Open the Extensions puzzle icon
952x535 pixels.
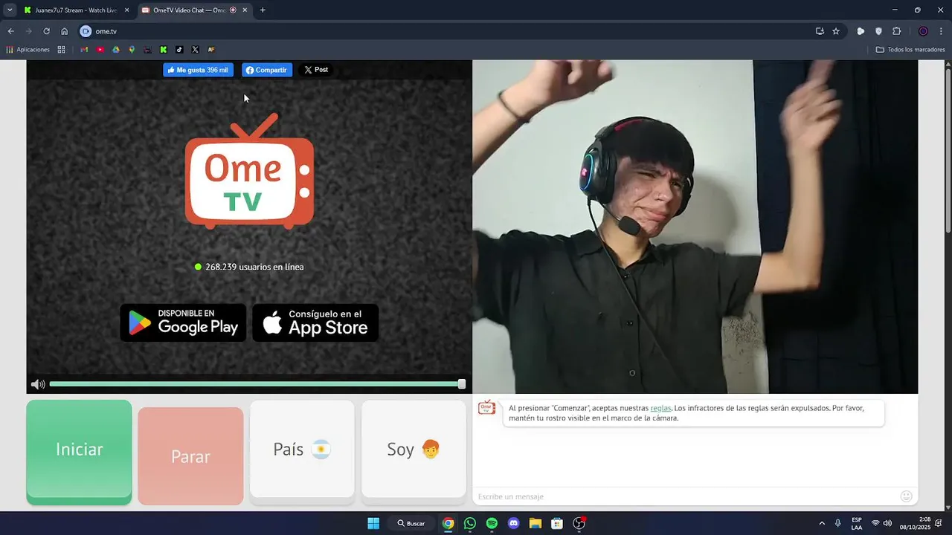pyautogui.click(x=896, y=31)
